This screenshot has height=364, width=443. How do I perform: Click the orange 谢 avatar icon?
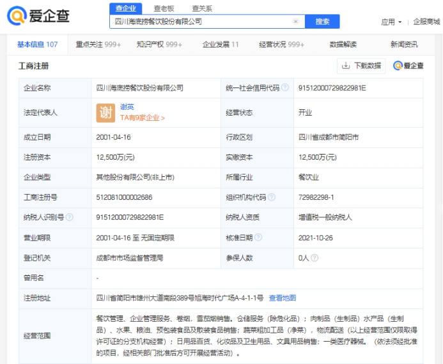coord(105,112)
